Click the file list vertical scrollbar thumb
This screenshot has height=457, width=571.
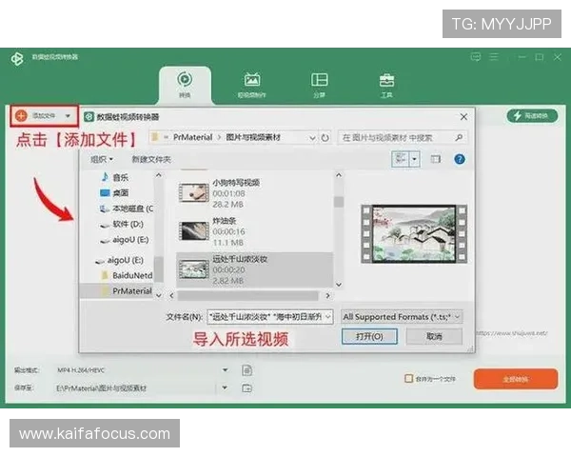339,201
